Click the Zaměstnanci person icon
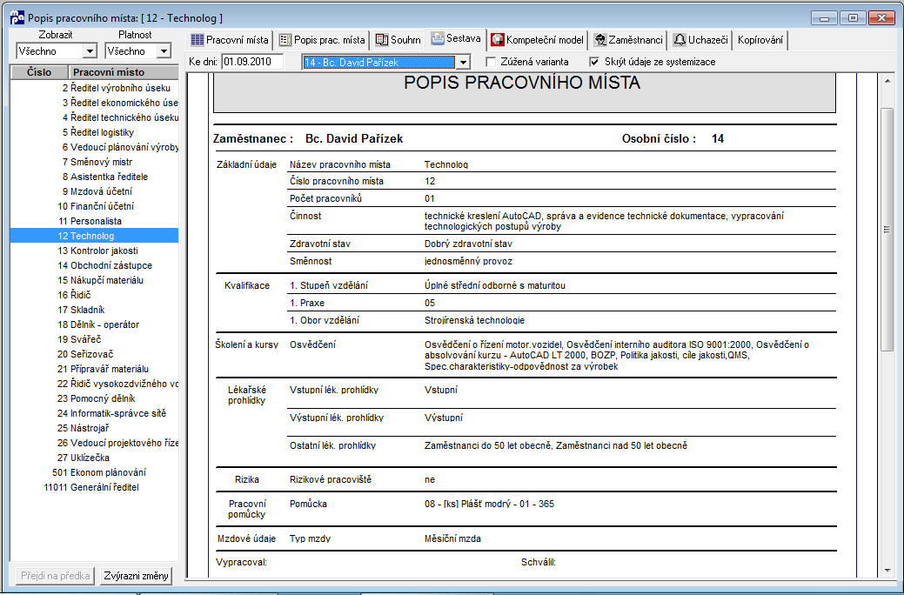Viewport: 904px width, 595px height. (x=600, y=40)
